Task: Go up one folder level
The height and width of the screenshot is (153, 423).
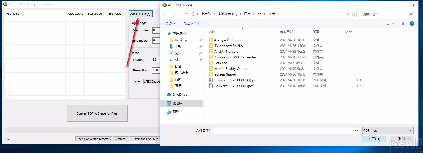Action: coord(186,14)
